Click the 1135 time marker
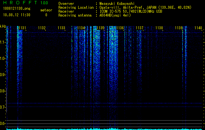The height and width of the screenshot is (130, 205). click(x=100, y=28)
